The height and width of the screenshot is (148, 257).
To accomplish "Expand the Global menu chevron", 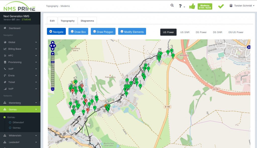I will (x=36, y=42).
